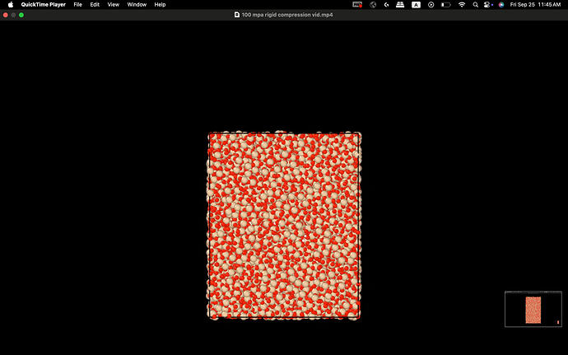Screen dimensions: 568x355
Task: Click the globe status icon in menu bar
Action: (x=373, y=5)
